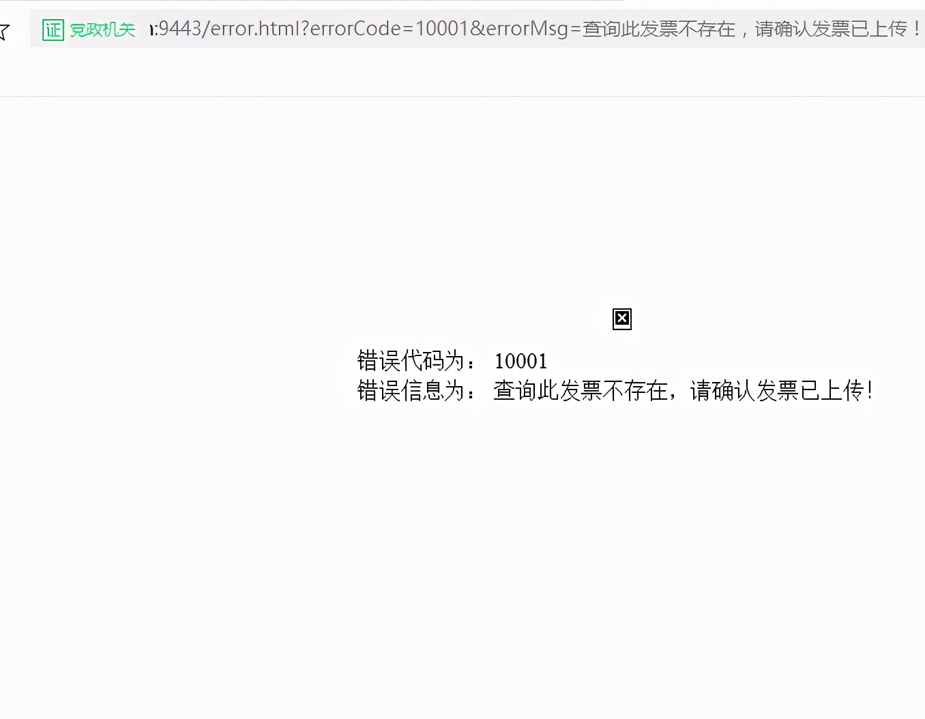The height and width of the screenshot is (719, 925).
Task: Click the site identity badge in the address bar
Action: tap(53, 29)
